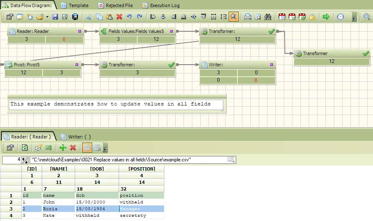Select the Writer { } bottom tab

coord(76,137)
